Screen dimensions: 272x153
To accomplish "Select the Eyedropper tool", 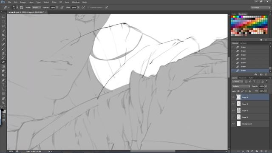I will click(3, 40).
